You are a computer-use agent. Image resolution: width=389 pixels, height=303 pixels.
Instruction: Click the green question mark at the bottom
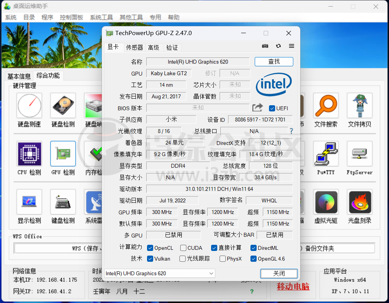pyautogui.click(x=252, y=291)
